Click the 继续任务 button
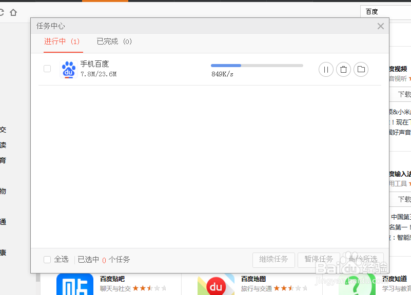The width and height of the screenshot is (411, 295). [x=273, y=260]
